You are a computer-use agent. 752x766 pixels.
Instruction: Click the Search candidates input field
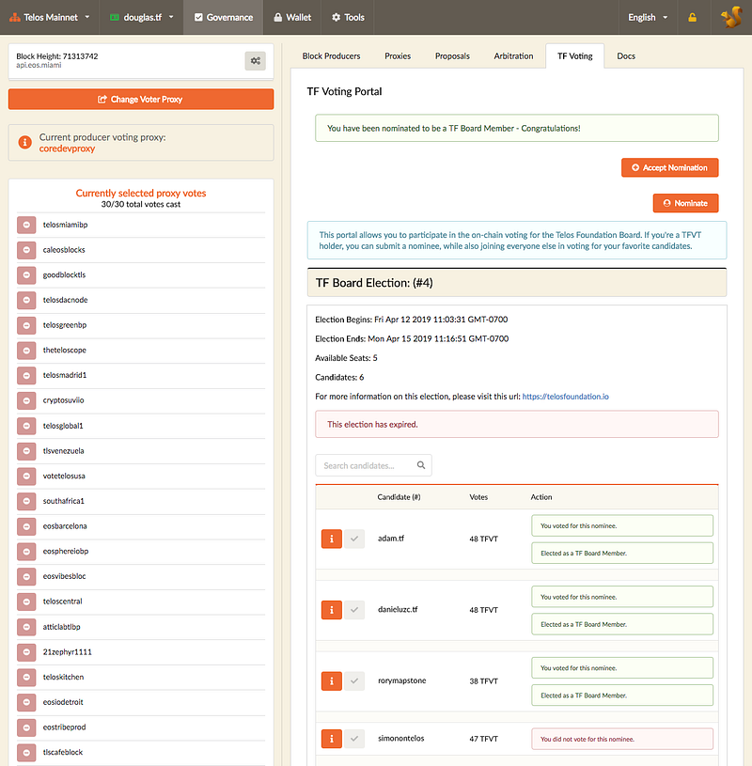367,465
